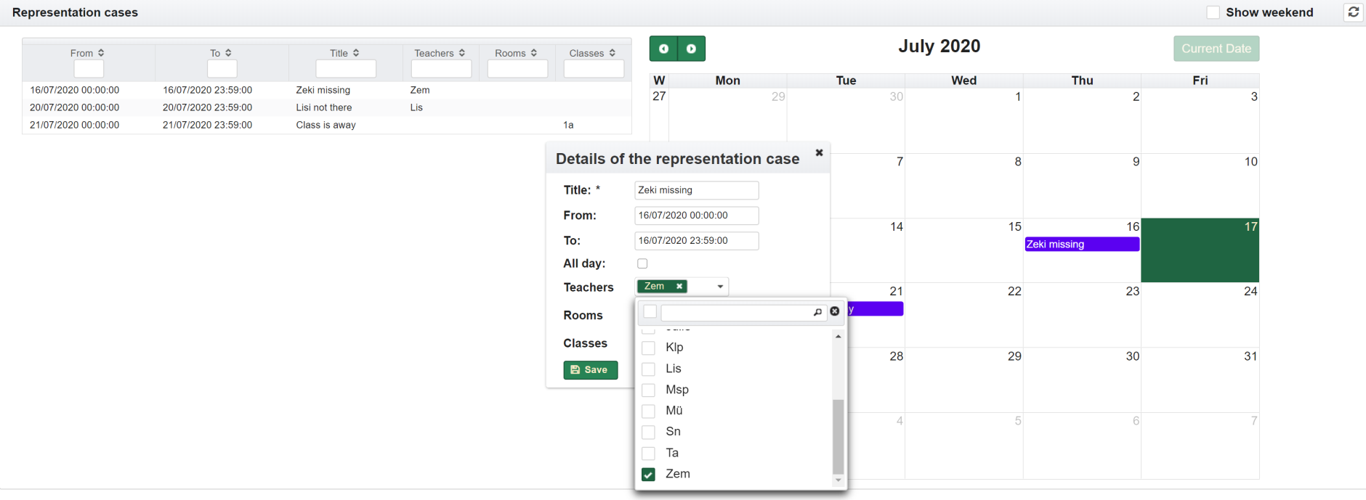Click the Current Date button
This screenshot has width=1366, height=500.
(x=1216, y=49)
